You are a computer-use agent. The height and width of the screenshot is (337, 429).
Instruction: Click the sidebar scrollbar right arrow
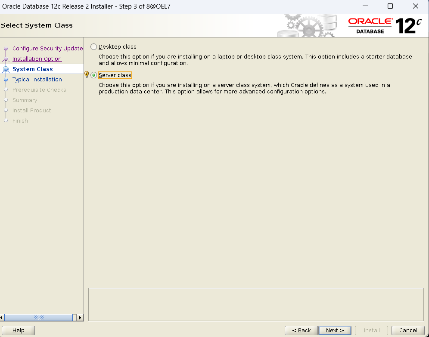(x=80, y=318)
